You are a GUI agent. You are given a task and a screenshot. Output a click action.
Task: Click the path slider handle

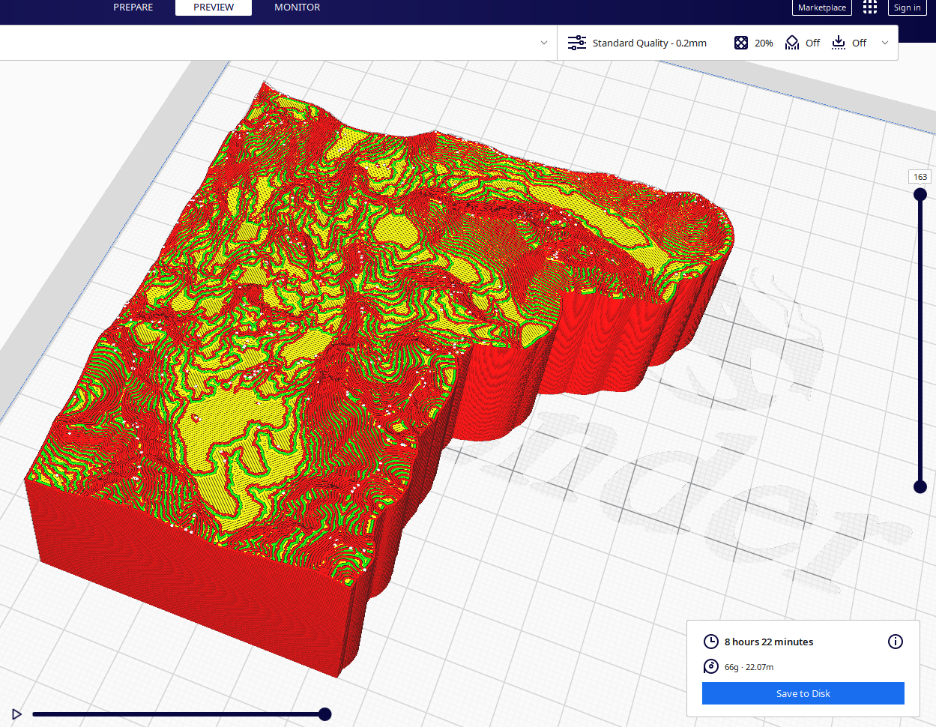click(324, 714)
